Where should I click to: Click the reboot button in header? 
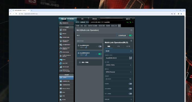(x=94, y=19)
